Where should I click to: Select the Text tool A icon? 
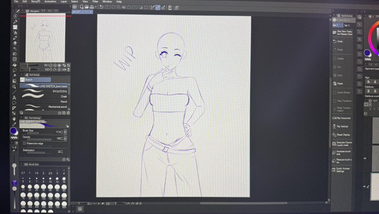(x=15, y=97)
